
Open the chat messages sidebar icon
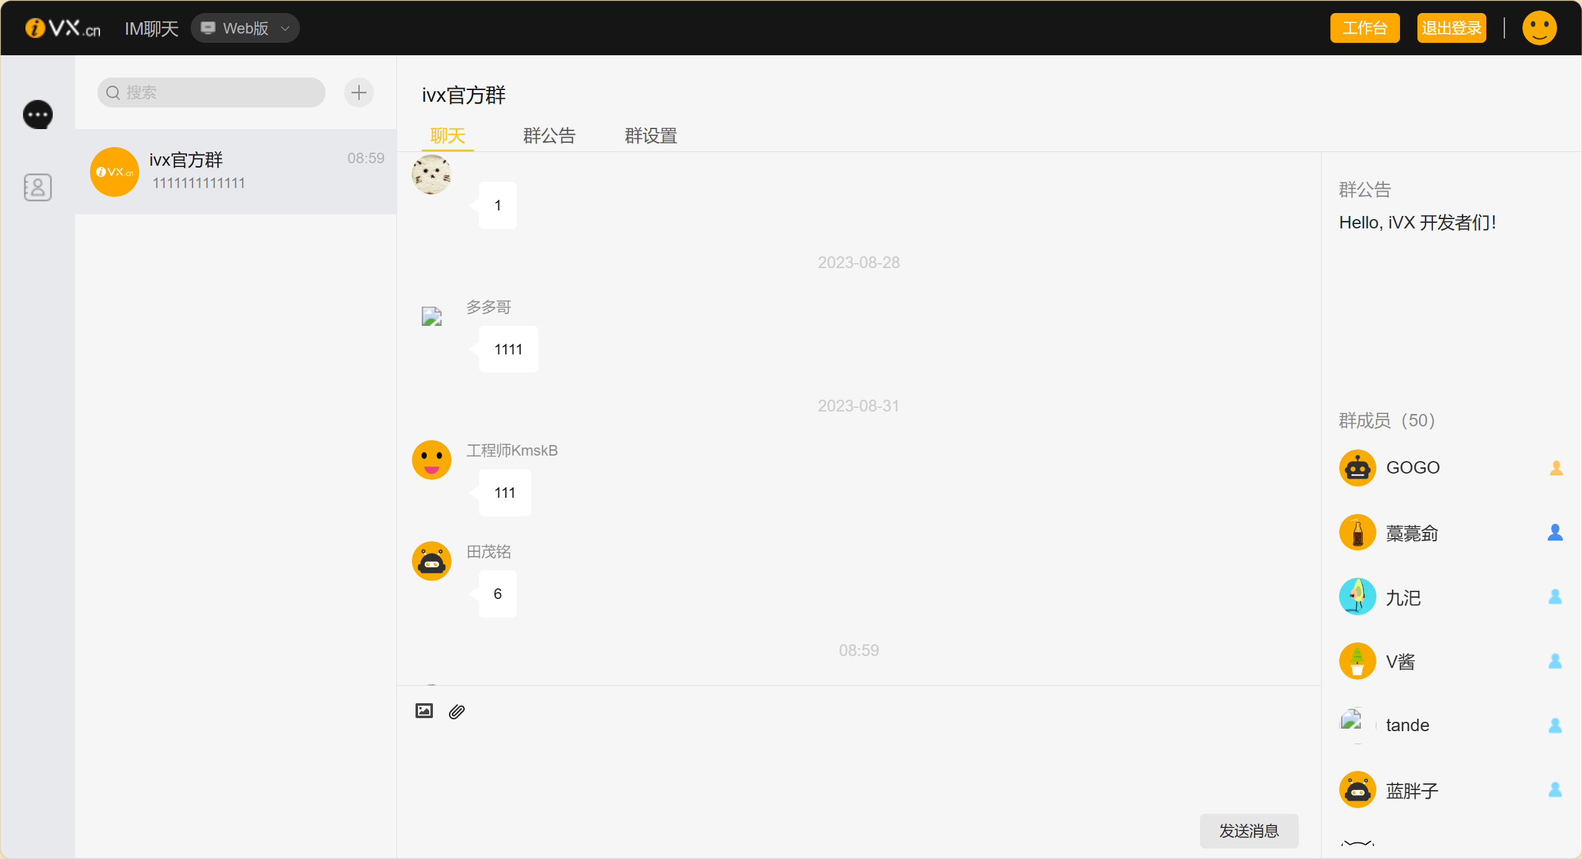(x=38, y=115)
